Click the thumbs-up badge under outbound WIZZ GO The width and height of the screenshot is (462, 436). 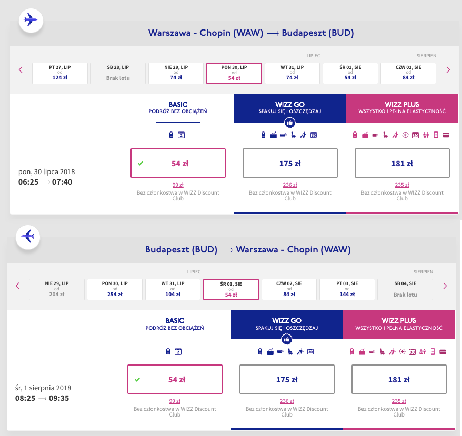(x=290, y=123)
